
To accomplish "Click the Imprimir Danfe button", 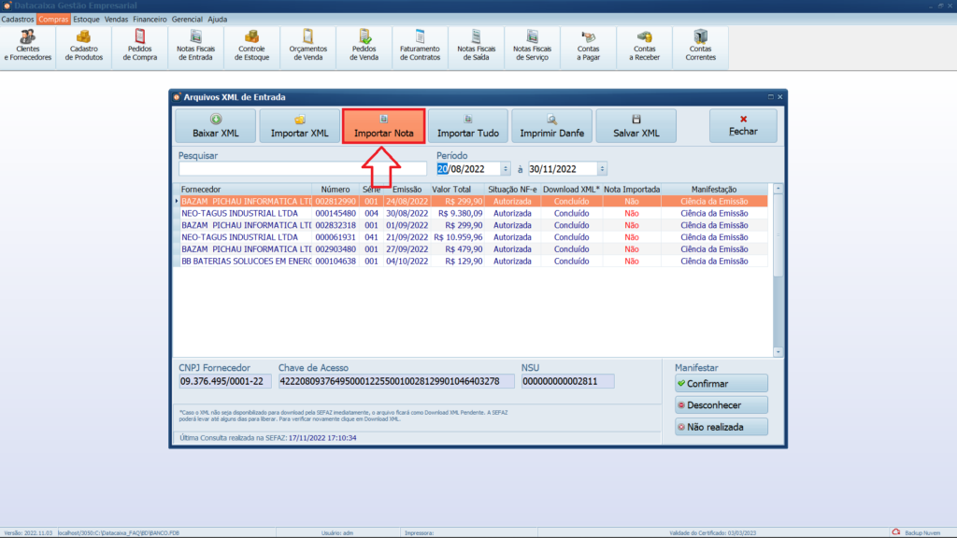I will click(551, 126).
